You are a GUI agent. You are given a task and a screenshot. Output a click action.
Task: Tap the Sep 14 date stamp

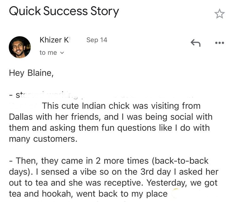(97, 40)
